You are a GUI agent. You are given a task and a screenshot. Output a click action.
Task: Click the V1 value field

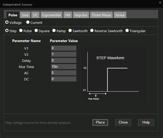pos(64,48)
